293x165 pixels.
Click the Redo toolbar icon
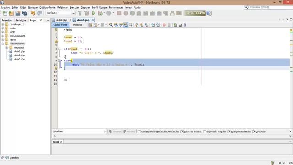(x=39, y=13)
